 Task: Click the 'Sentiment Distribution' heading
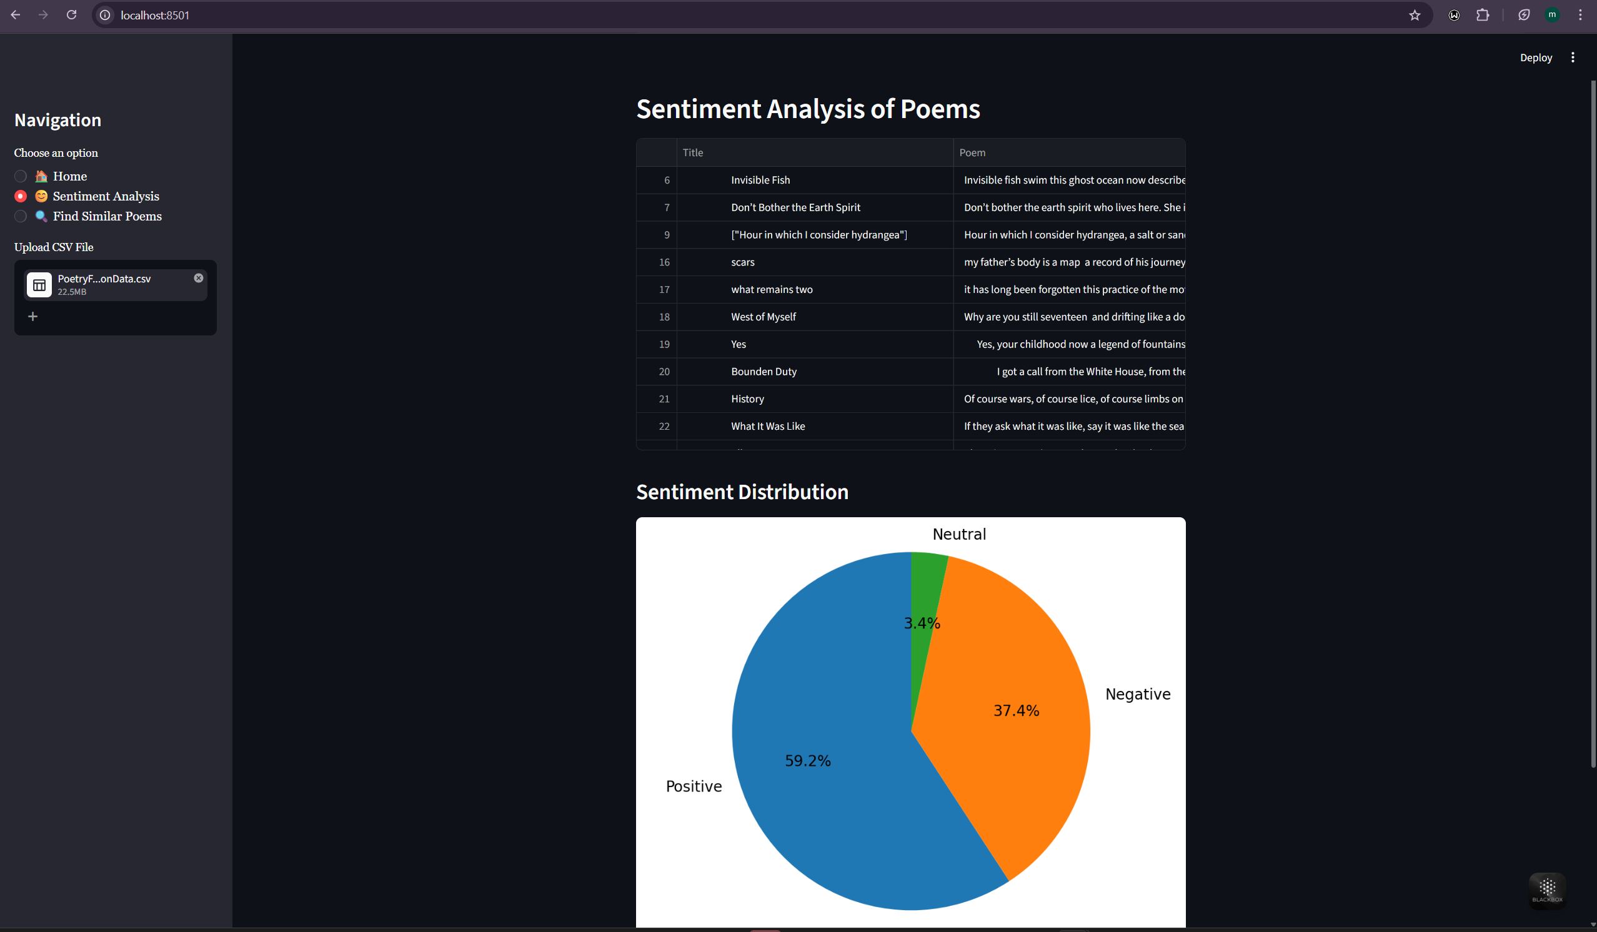pos(742,492)
